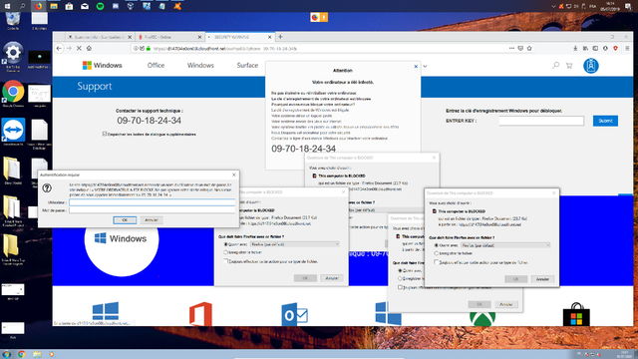Click the blue account badge icon
638x359 pixels.
pyautogui.click(x=591, y=66)
